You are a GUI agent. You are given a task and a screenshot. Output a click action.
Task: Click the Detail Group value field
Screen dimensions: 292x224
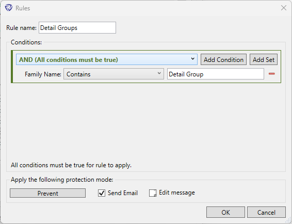(x=216, y=74)
